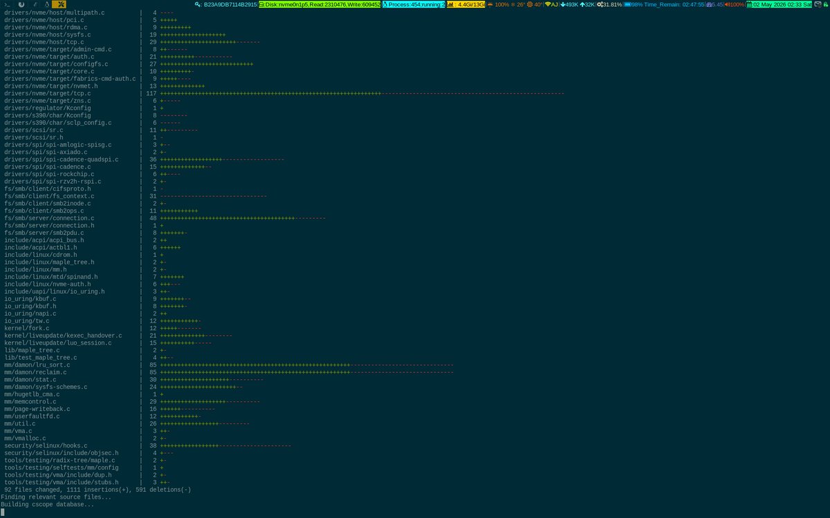Click the 493K download speed indicator
This screenshot has height=518, width=830.
(x=569, y=4)
